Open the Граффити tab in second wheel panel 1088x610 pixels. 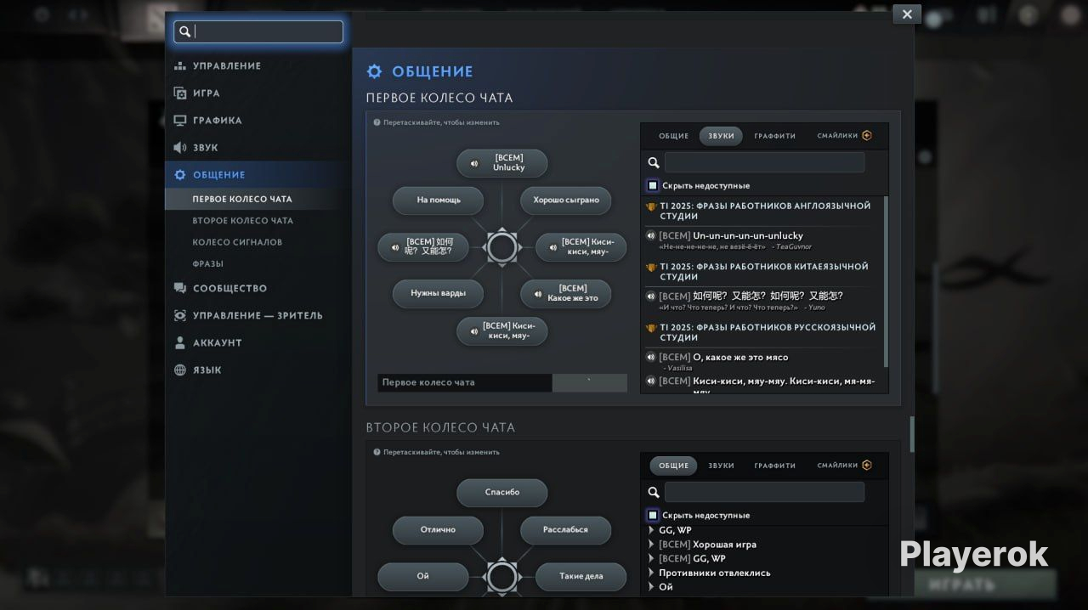(775, 466)
